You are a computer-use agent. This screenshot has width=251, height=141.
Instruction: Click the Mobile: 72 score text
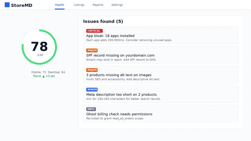(39, 72)
